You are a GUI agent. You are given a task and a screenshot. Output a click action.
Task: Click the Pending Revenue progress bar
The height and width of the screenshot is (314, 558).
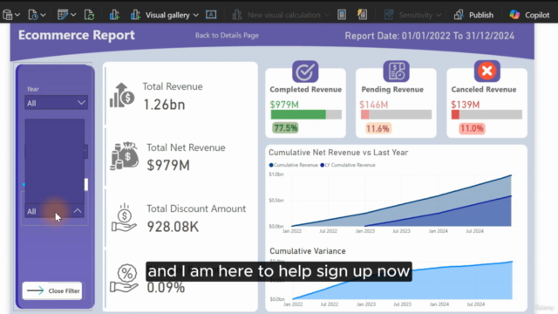click(396, 114)
